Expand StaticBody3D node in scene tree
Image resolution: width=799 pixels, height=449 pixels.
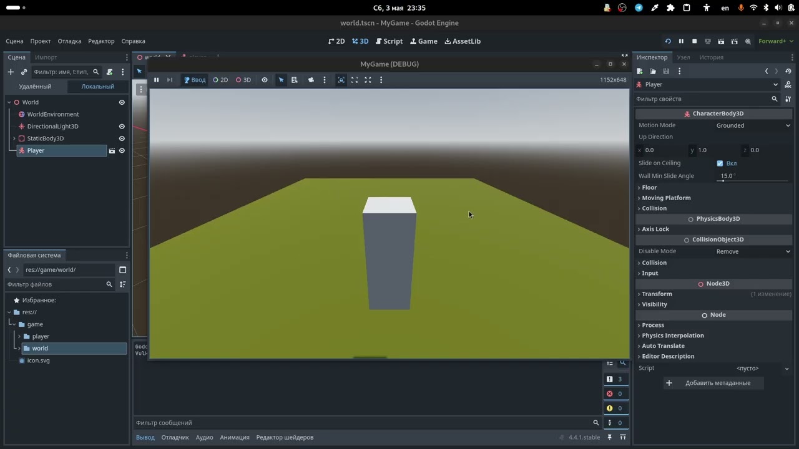pyautogui.click(x=14, y=138)
